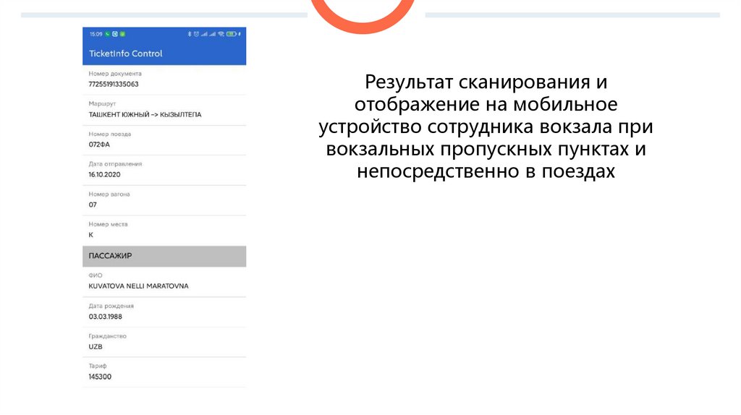This screenshot has width=741, height=415.
Task: Tap the ФИО label
Action: click(96, 275)
